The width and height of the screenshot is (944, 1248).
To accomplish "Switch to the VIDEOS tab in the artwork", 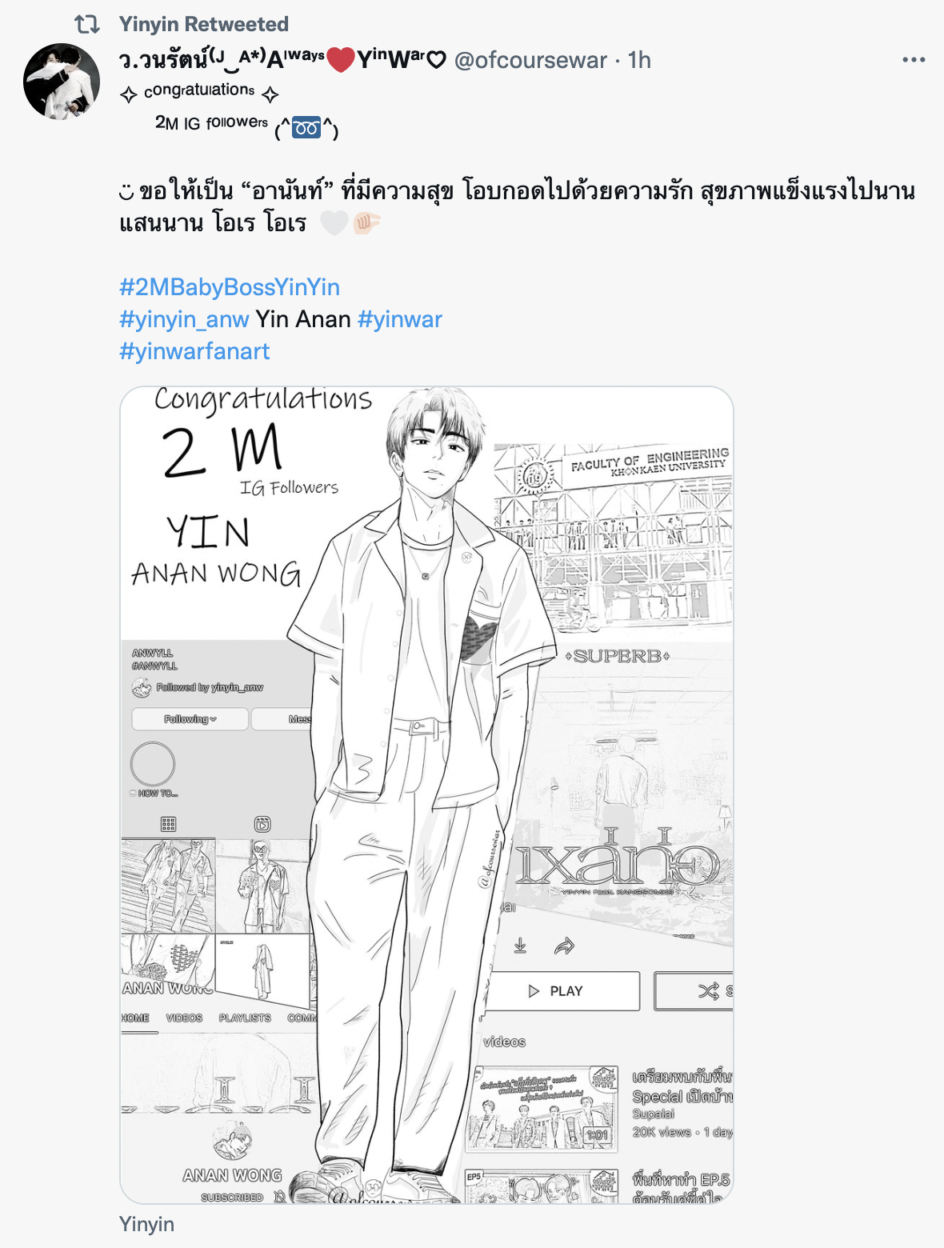I will [184, 1018].
